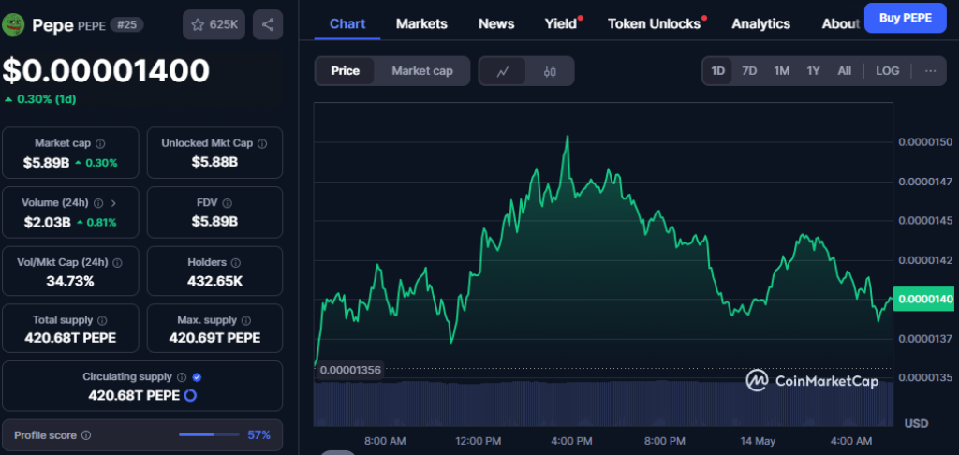Viewport: 959px width, 455px height.
Task: Click the Profile score progress bar
Action: [209, 434]
